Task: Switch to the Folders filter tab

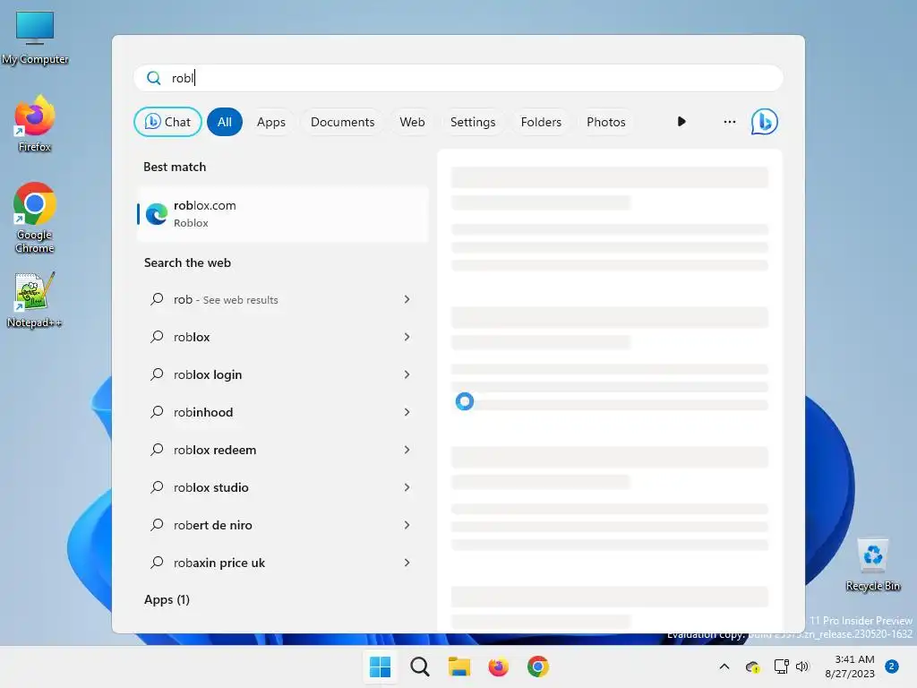Action: click(x=541, y=122)
